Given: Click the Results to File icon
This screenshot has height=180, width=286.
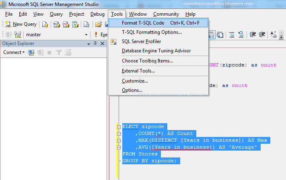Looking at the screenshot, I should (220, 35).
